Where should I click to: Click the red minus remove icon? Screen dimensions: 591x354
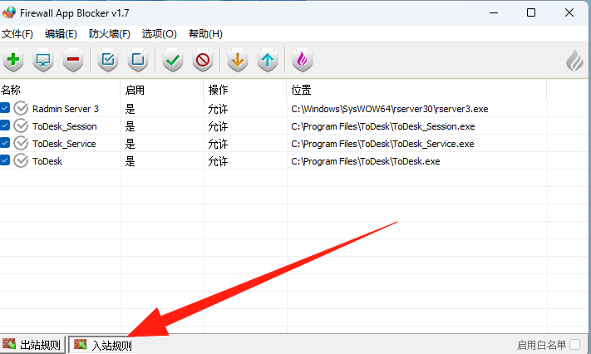73,60
